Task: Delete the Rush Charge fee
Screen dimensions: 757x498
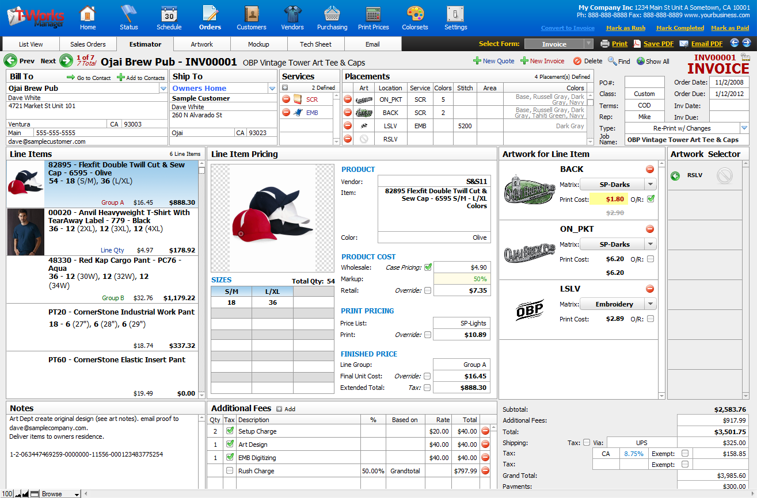Action: [x=485, y=470]
